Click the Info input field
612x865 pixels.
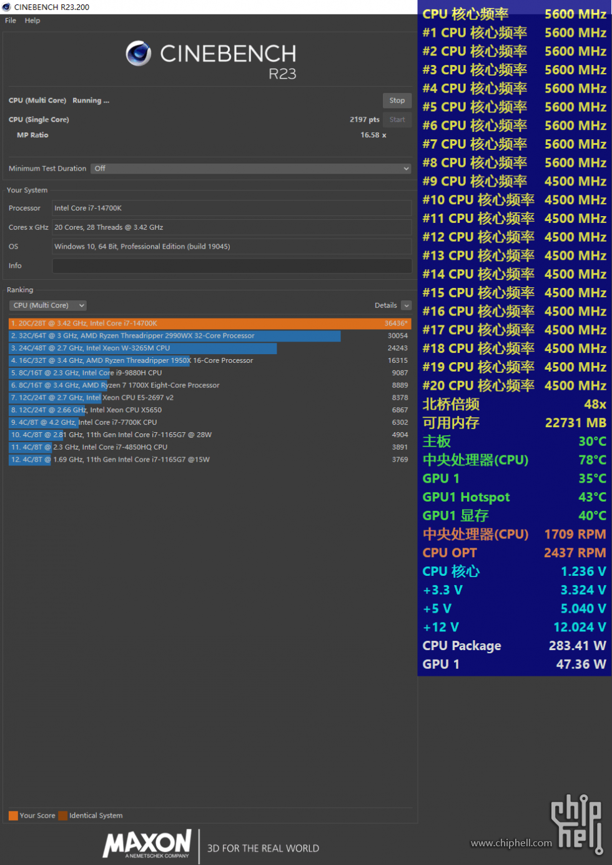click(x=232, y=266)
